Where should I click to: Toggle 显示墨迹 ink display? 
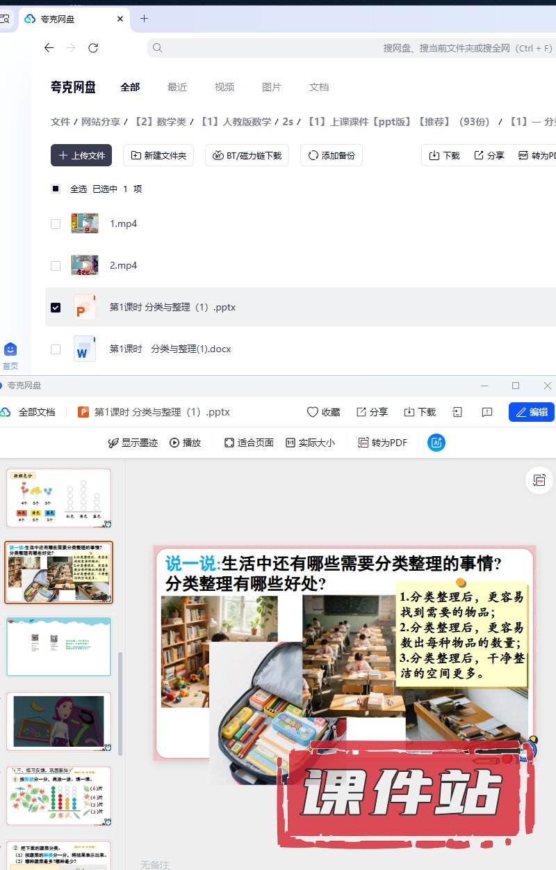[x=133, y=443]
